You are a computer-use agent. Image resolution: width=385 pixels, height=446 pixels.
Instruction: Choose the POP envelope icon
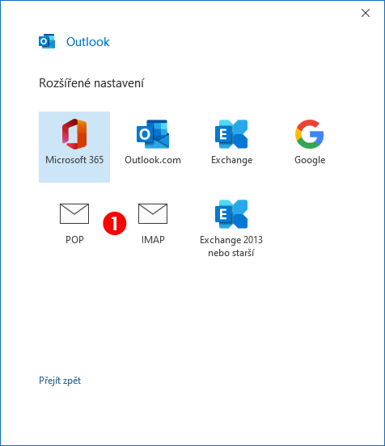point(74,213)
